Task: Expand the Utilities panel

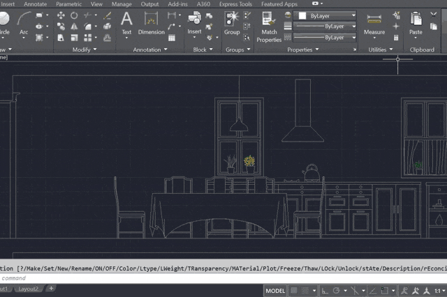Action: [381, 49]
